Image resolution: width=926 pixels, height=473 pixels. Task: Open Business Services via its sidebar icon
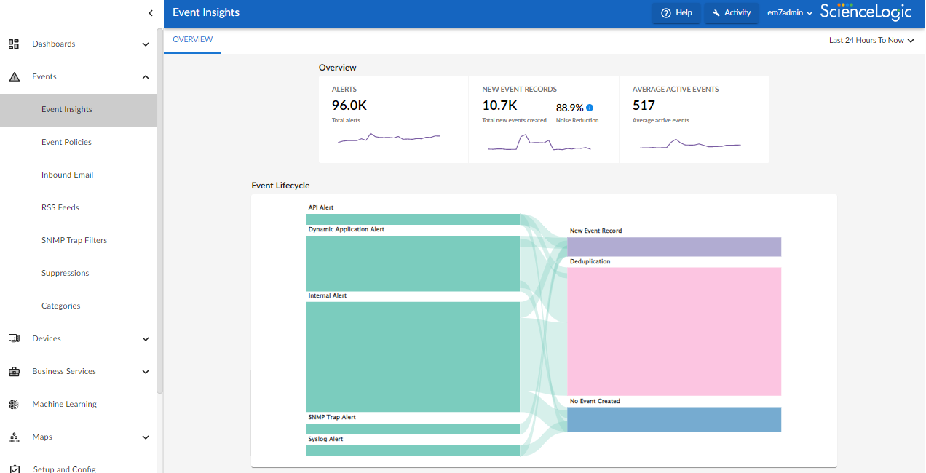pos(13,371)
